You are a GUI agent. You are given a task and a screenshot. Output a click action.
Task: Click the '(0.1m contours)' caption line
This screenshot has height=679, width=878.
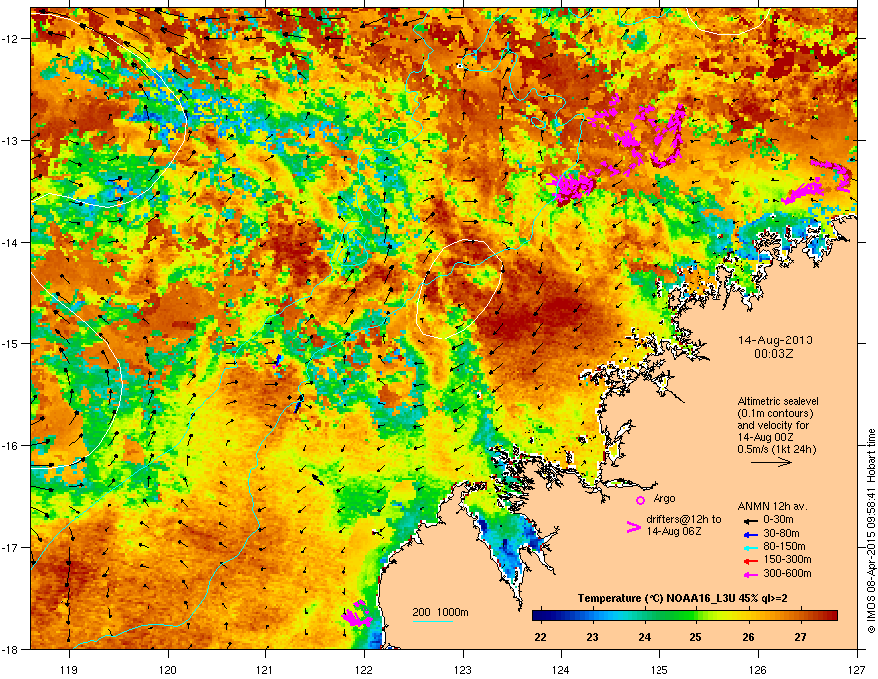point(775,414)
